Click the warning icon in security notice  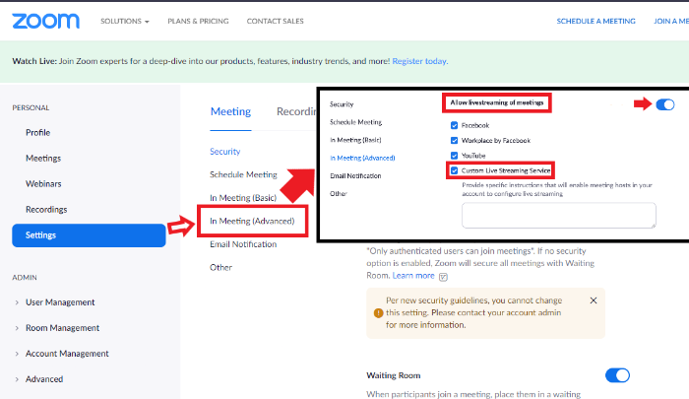click(378, 312)
